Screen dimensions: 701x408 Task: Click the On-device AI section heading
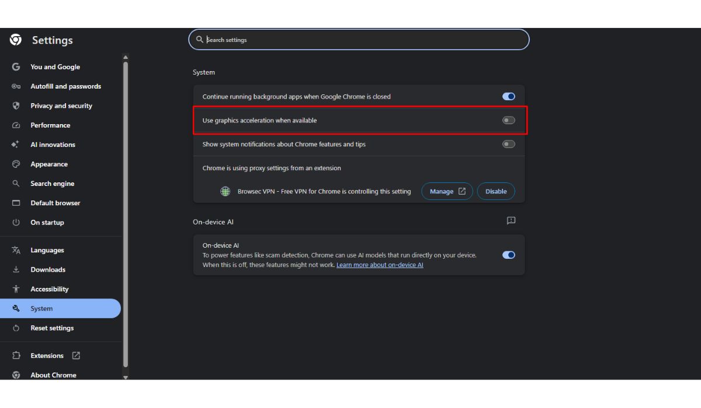click(x=213, y=222)
